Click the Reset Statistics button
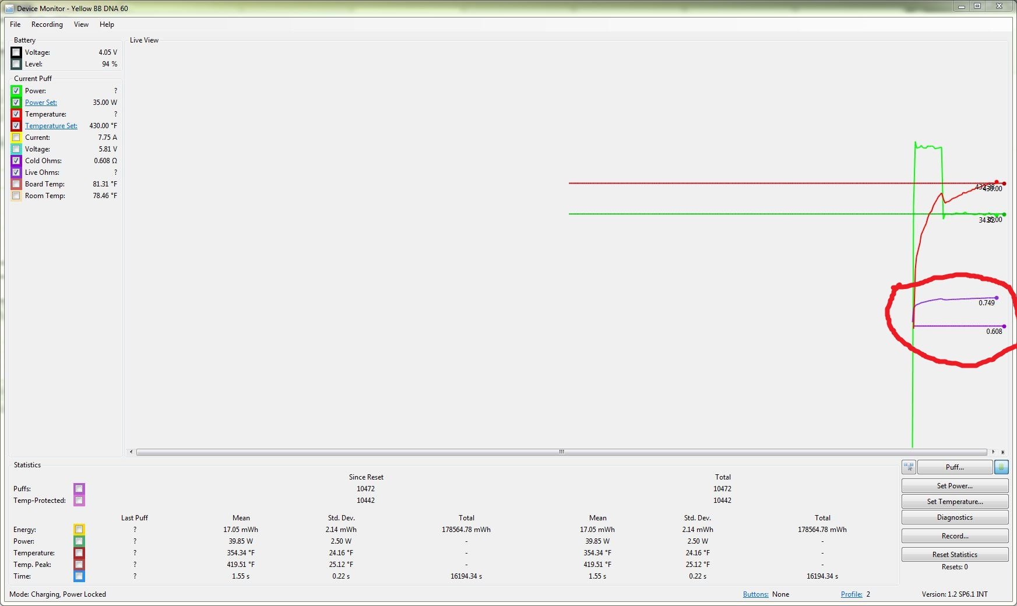 (x=955, y=554)
